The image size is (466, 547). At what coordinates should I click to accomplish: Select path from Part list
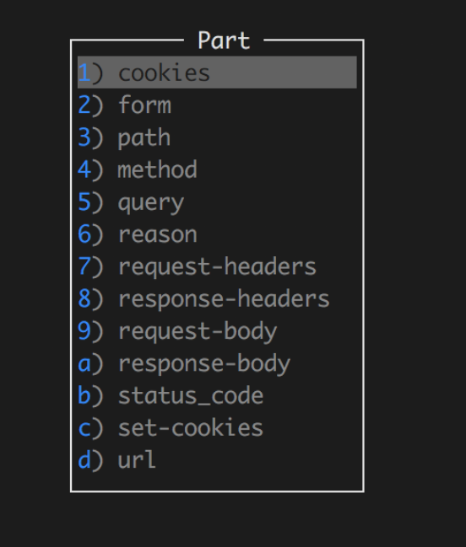point(217,137)
